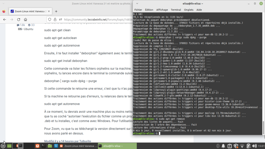This screenshot has height=149, width=265.
Task: Toggle the Bluetooth tray icon
Action: point(217,146)
